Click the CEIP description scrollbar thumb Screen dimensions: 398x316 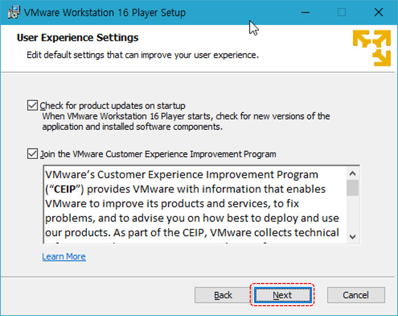pos(352,188)
